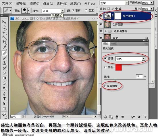Select the Healing Brush tool in toolbox

[x=4, y=53]
